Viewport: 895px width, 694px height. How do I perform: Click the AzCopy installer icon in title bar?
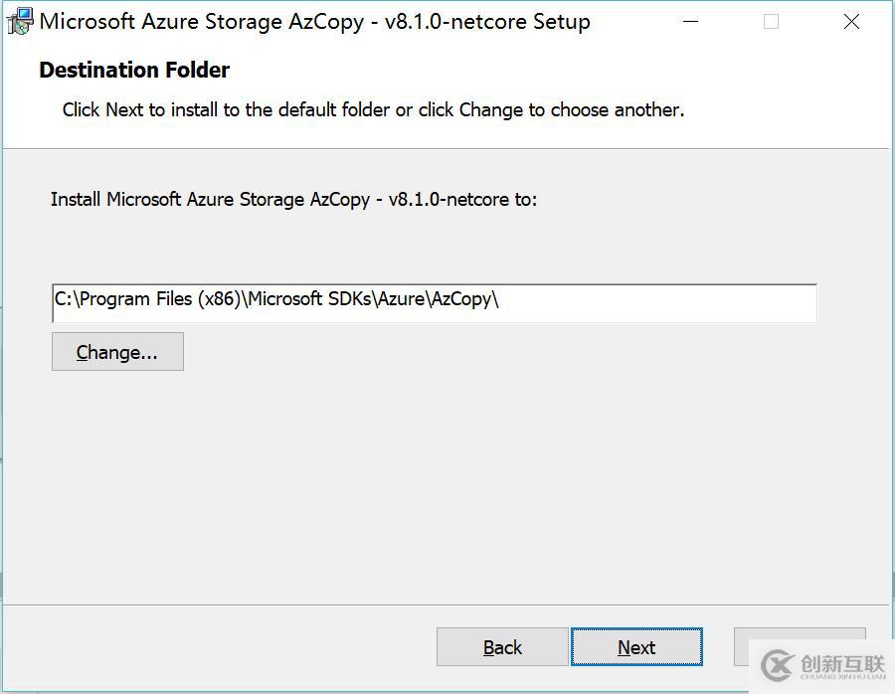click(x=20, y=22)
